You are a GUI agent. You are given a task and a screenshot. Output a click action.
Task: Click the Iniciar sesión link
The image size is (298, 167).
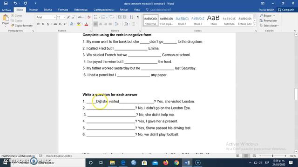(x=267, y=10)
